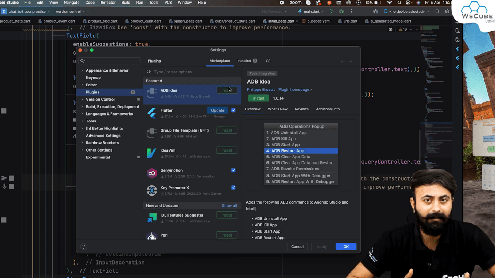This screenshot has width=495, height=278.
Task: Open plugin settings gear in Plugins header
Action: [x=268, y=61]
